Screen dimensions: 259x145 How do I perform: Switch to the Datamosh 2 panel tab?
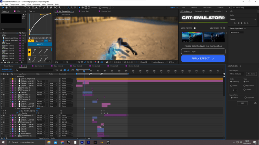click(202, 11)
